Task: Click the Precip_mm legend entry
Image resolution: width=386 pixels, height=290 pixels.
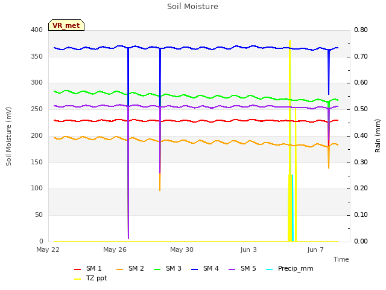Action: (289, 268)
